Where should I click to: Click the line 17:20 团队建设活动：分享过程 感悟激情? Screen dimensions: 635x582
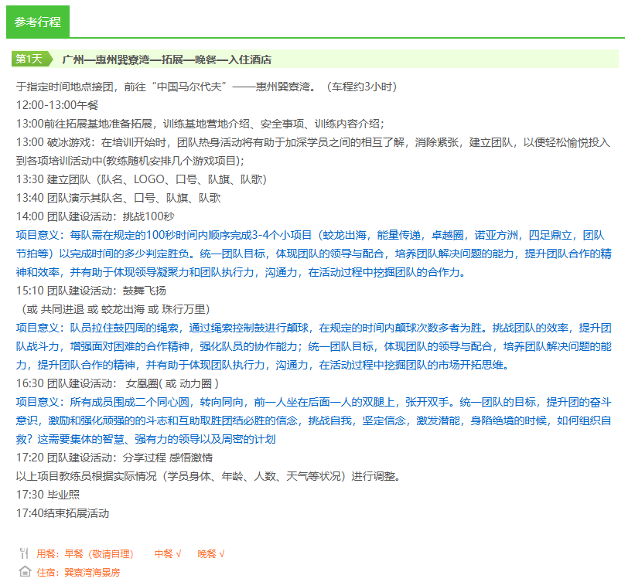114,458
